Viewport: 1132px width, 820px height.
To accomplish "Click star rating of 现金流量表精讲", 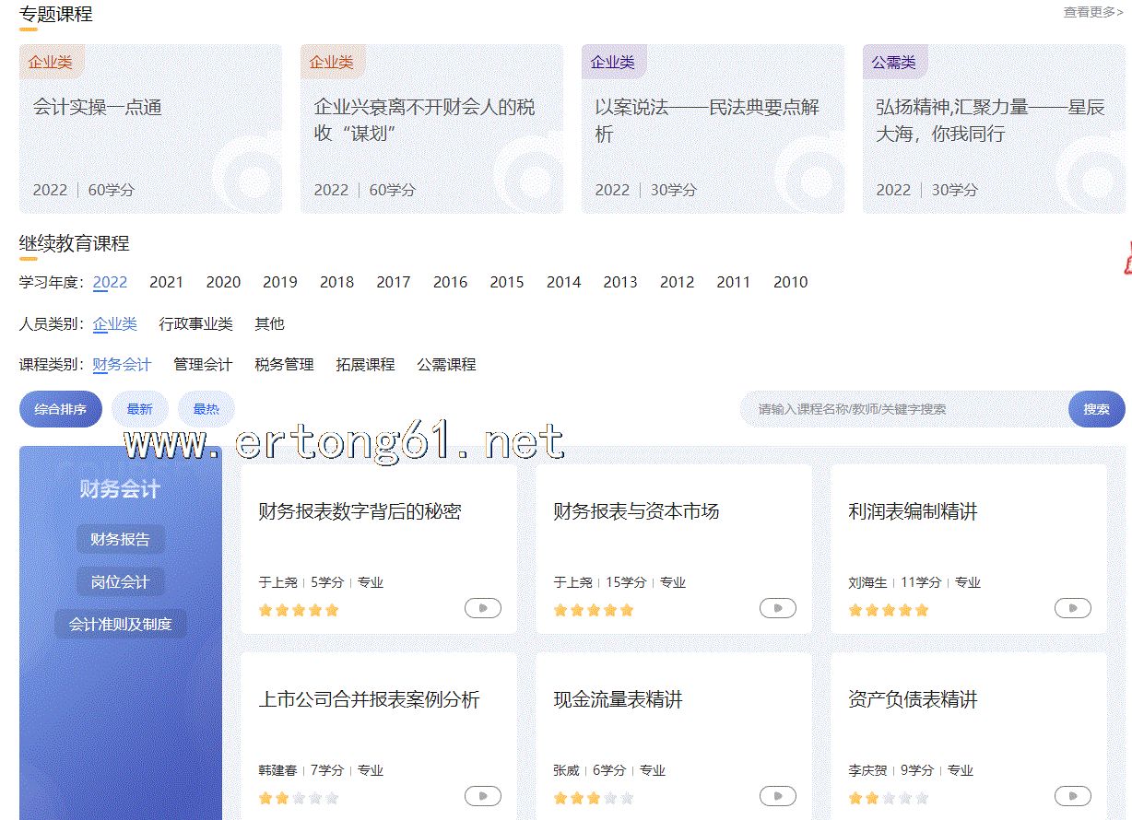I will click(x=593, y=798).
